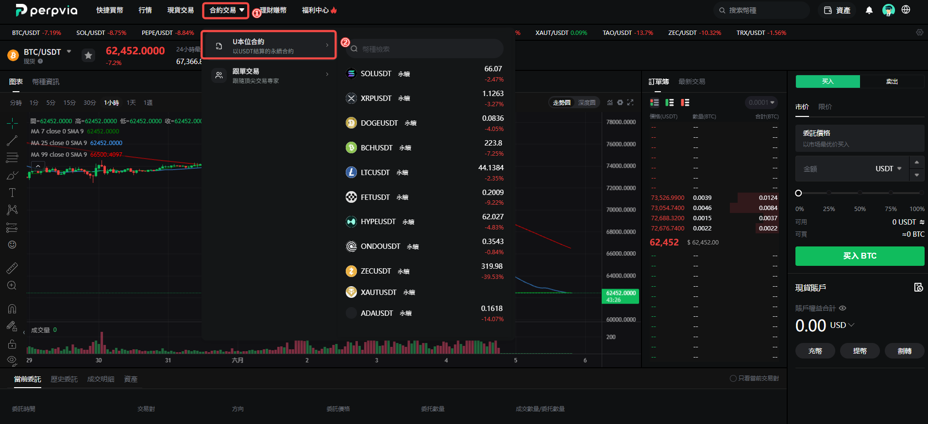Open the emoji sticker tool

coord(12,245)
